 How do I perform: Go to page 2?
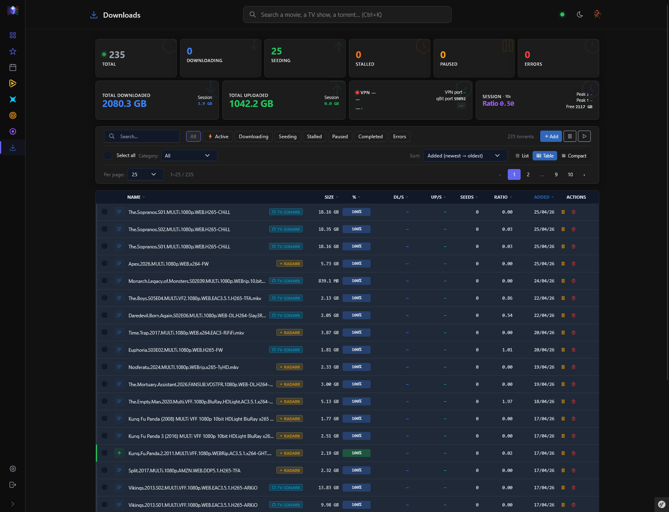(528, 174)
